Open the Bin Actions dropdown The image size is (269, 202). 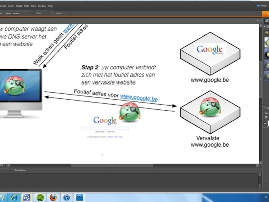[21, 170]
